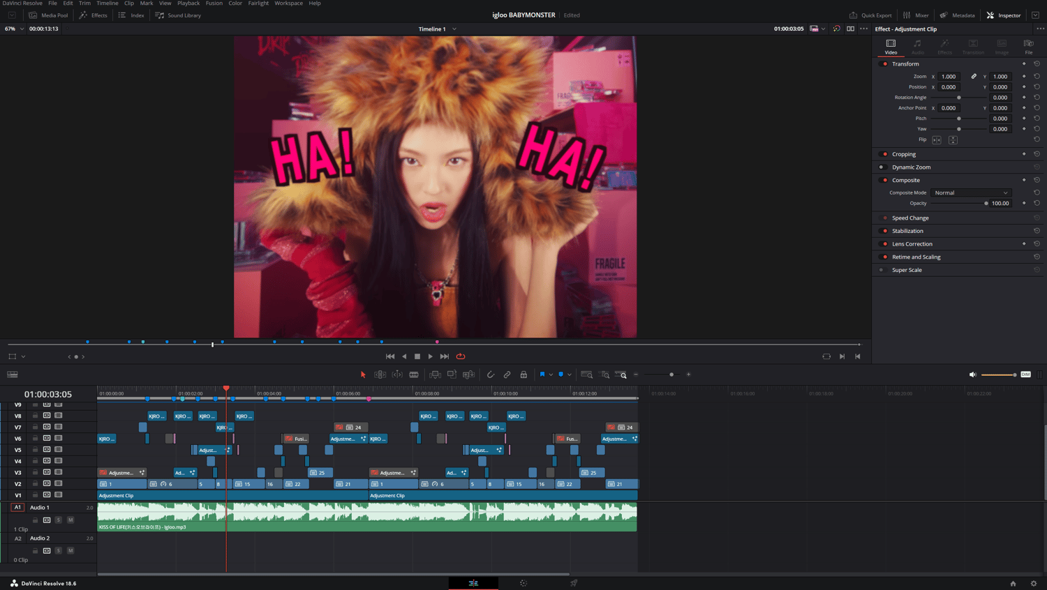The image size is (1047, 590).
Task: Open the Composite Mode Normal dropdown
Action: 971,192
